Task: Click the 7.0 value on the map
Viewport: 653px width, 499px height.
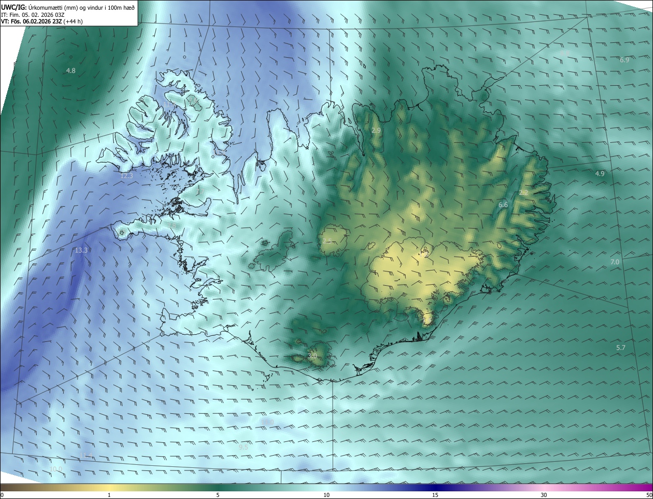Action: 615,262
